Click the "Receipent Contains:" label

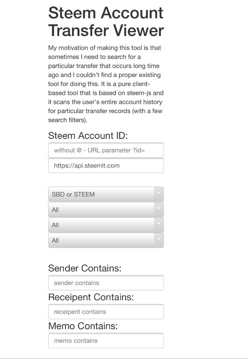tap(91, 297)
